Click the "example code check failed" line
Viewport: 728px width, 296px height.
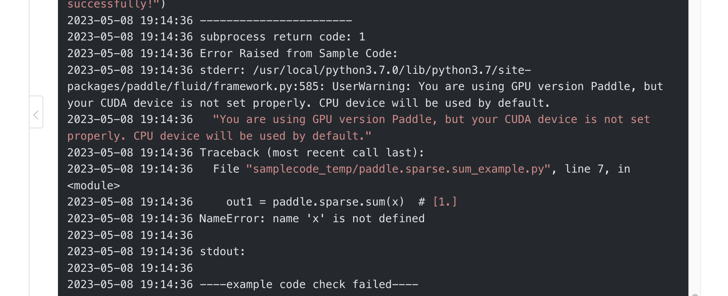[309, 285]
